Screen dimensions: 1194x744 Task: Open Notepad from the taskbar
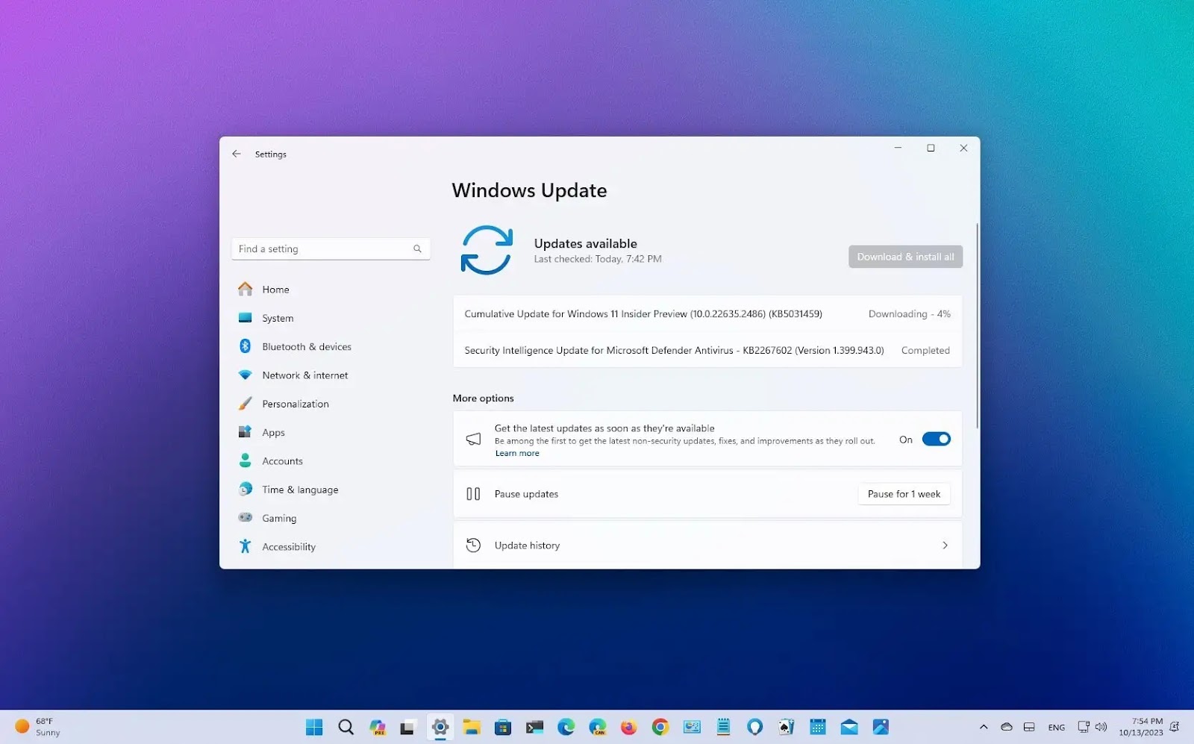(x=723, y=727)
